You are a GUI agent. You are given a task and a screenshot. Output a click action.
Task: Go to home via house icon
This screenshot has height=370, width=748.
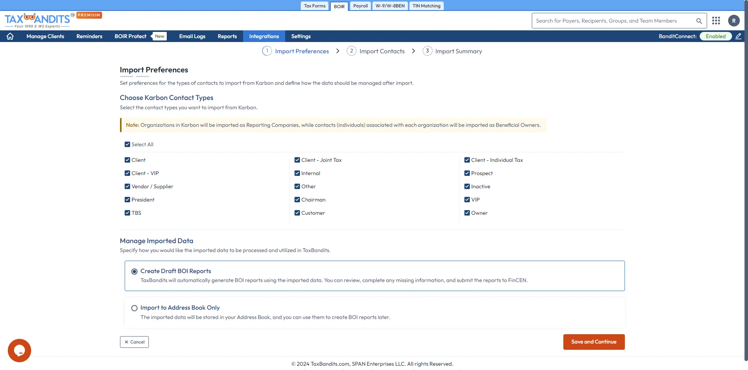(10, 36)
